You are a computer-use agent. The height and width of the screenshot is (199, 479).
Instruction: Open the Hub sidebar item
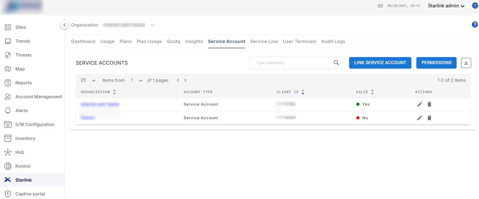click(x=19, y=152)
